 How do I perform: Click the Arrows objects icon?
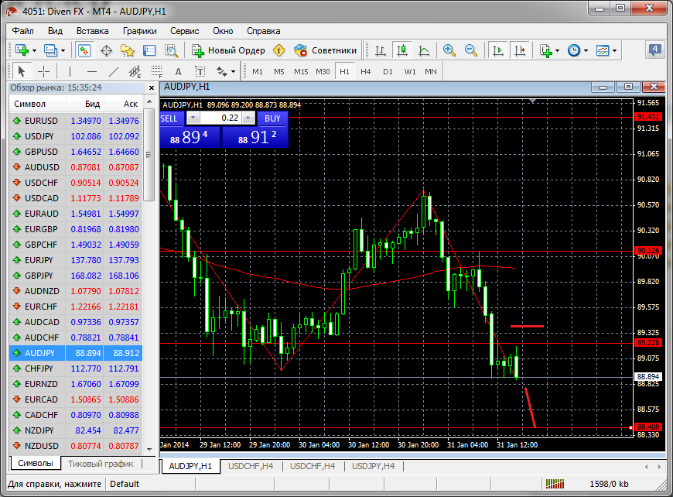click(221, 71)
